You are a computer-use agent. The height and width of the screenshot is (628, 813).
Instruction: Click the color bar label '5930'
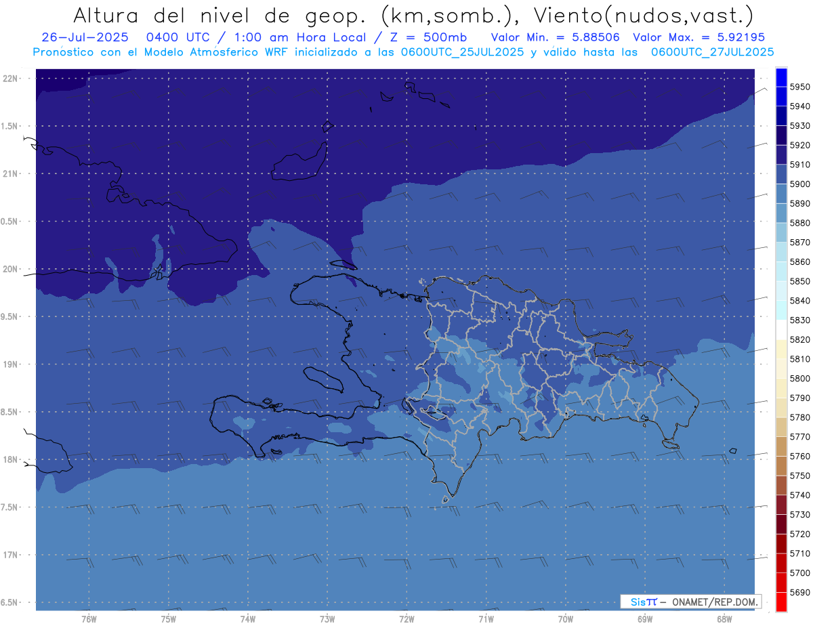coord(800,125)
